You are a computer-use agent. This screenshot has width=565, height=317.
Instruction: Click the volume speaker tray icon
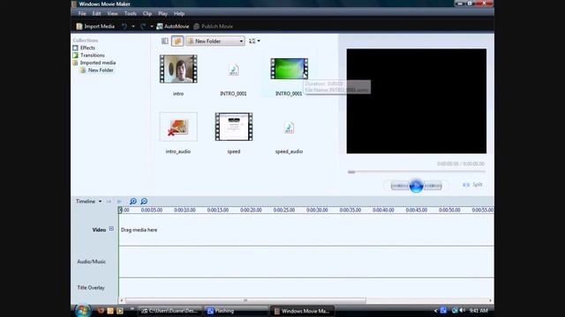click(463, 310)
